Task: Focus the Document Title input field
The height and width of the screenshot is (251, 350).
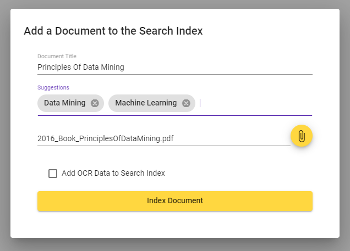Action: [175, 67]
